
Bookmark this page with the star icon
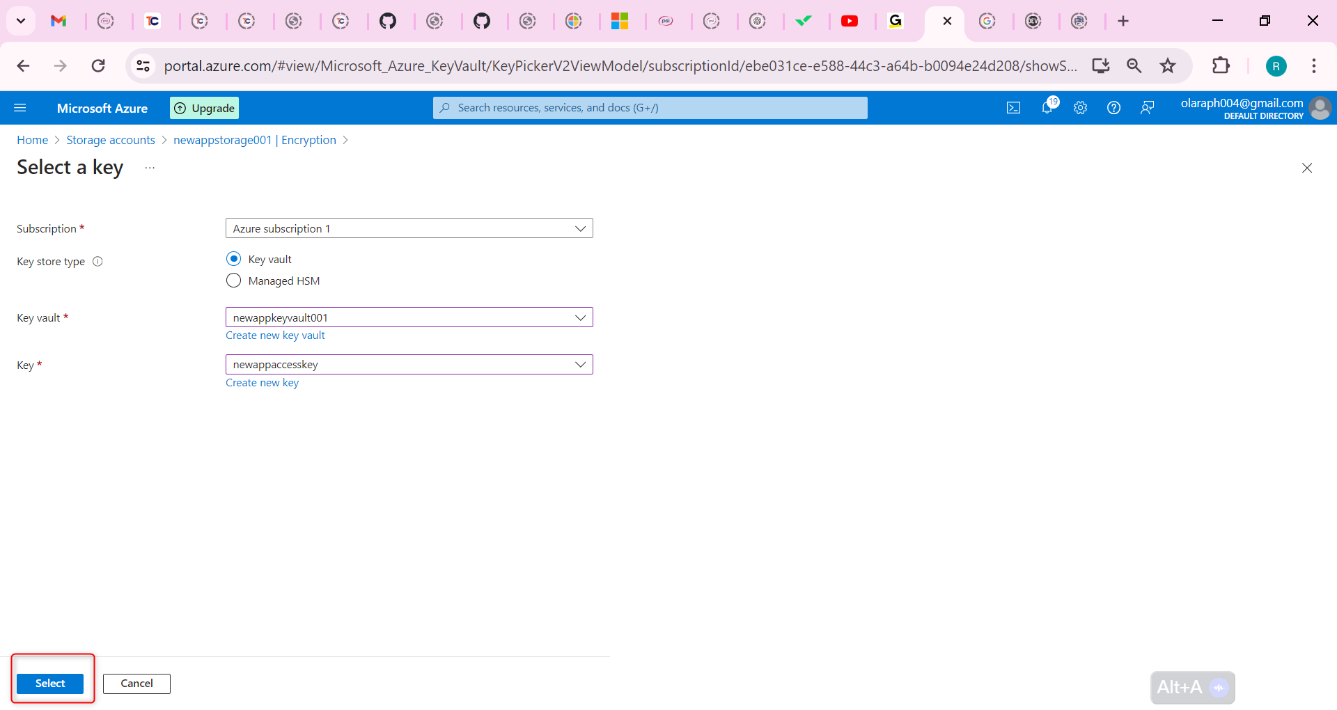[x=1168, y=66]
